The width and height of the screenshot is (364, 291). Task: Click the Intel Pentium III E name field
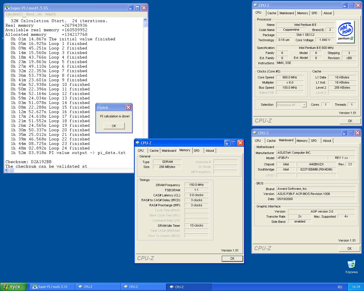pos(305,25)
